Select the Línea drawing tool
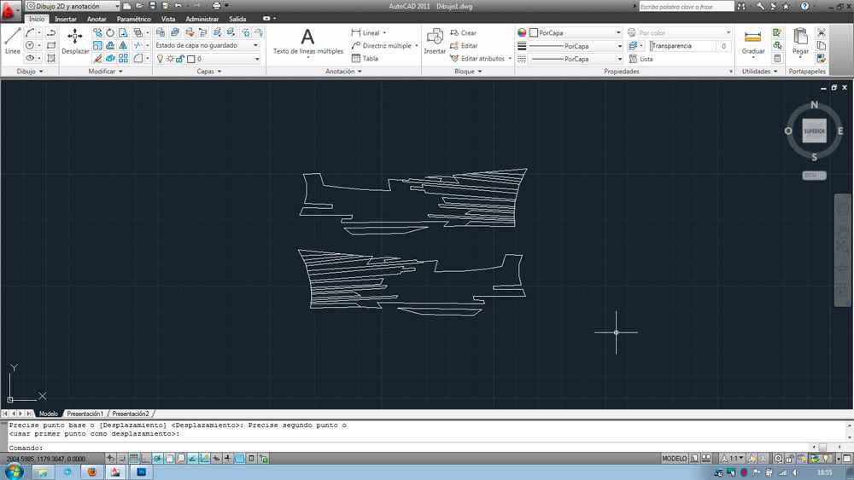854x480 pixels. [x=12, y=41]
